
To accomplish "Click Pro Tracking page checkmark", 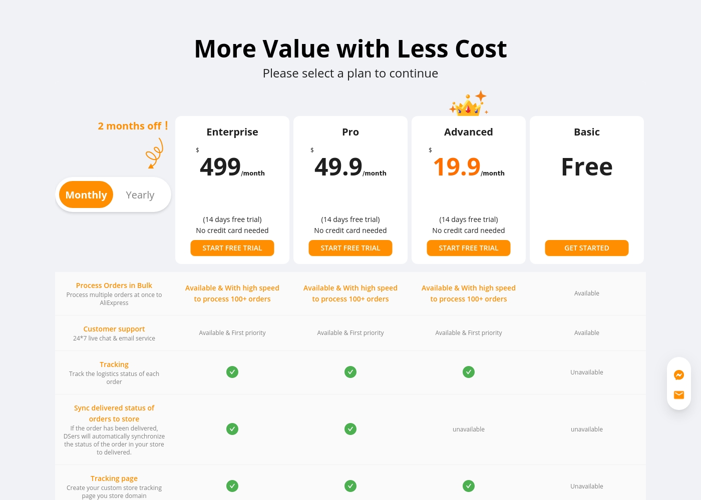I will coord(350,486).
